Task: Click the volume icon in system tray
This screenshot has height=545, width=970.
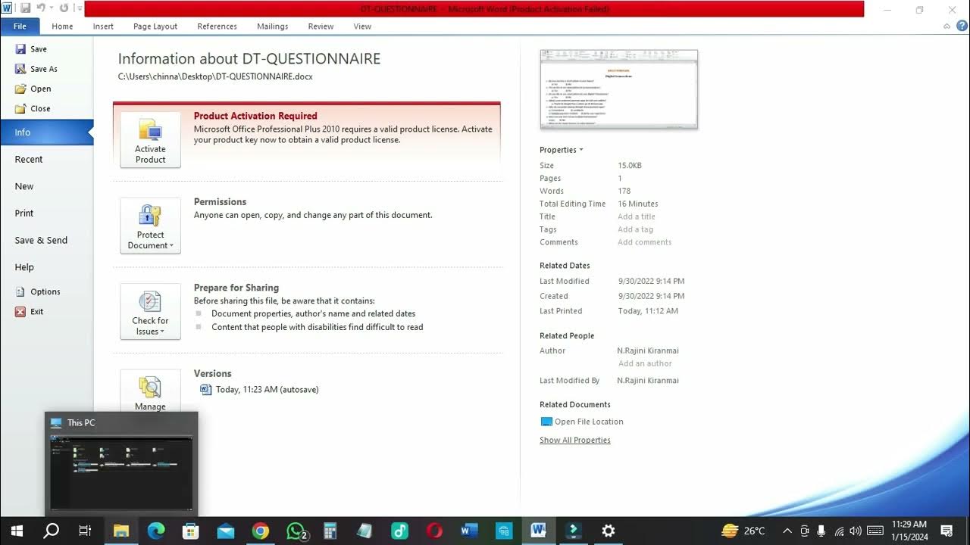Action: 856,531
